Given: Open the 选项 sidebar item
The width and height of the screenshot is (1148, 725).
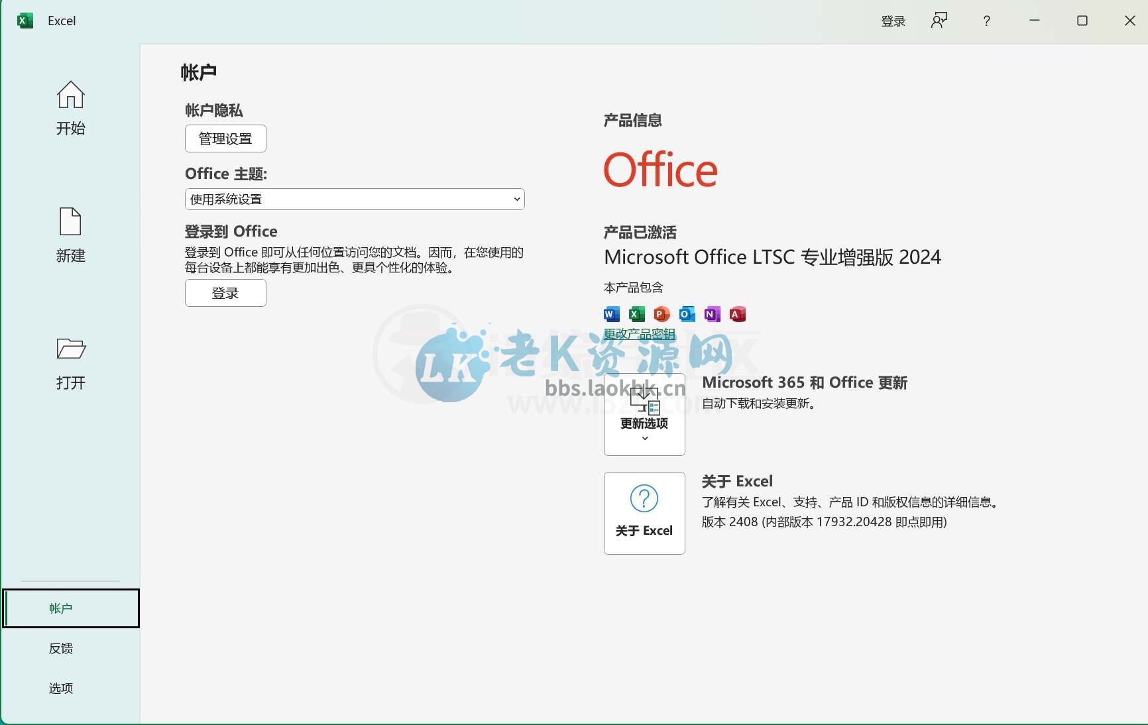Looking at the screenshot, I should point(61,688).
